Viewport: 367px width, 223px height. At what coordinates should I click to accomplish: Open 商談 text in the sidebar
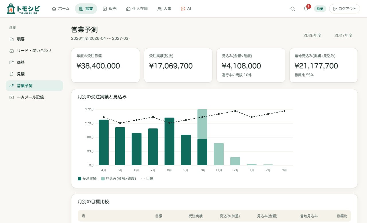[x=21, y=62]
